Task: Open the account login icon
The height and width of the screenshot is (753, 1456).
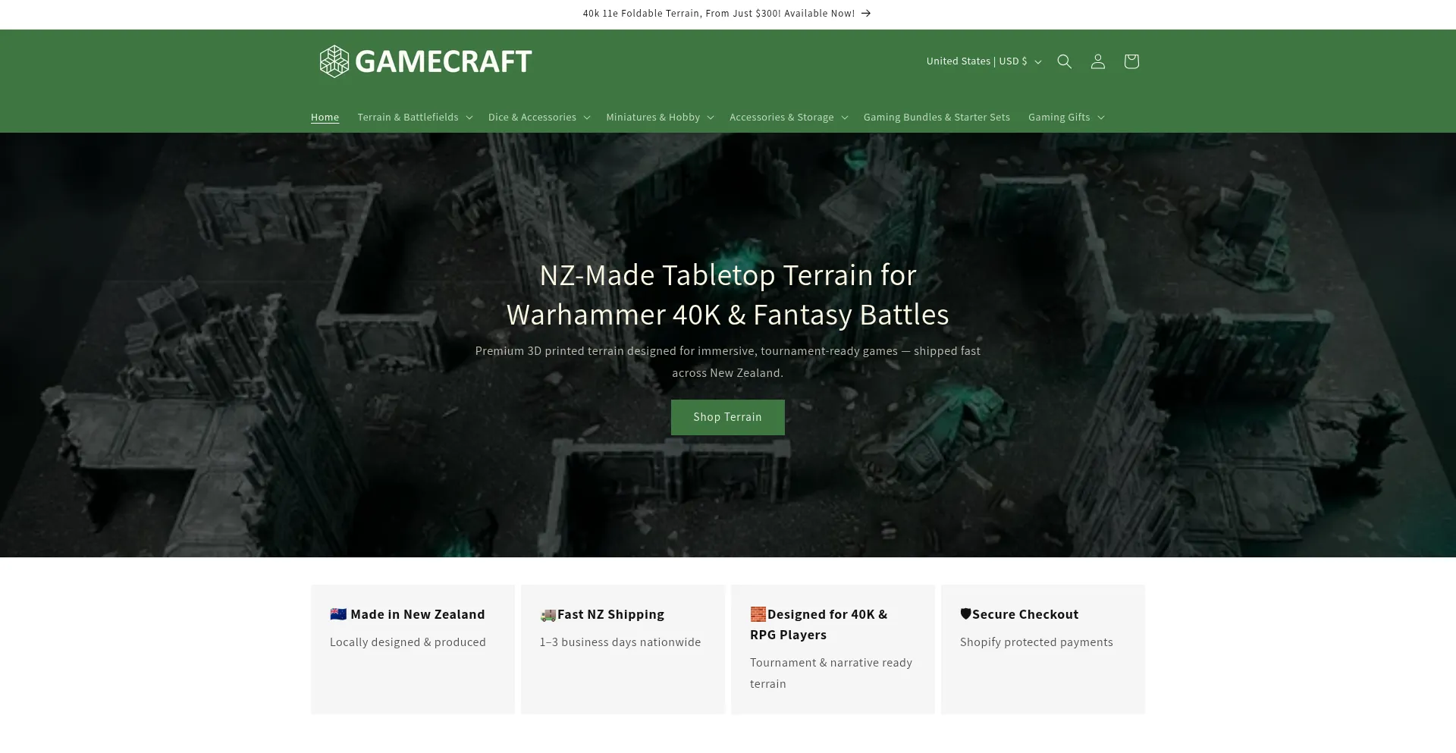Action: click(1097, 61)
